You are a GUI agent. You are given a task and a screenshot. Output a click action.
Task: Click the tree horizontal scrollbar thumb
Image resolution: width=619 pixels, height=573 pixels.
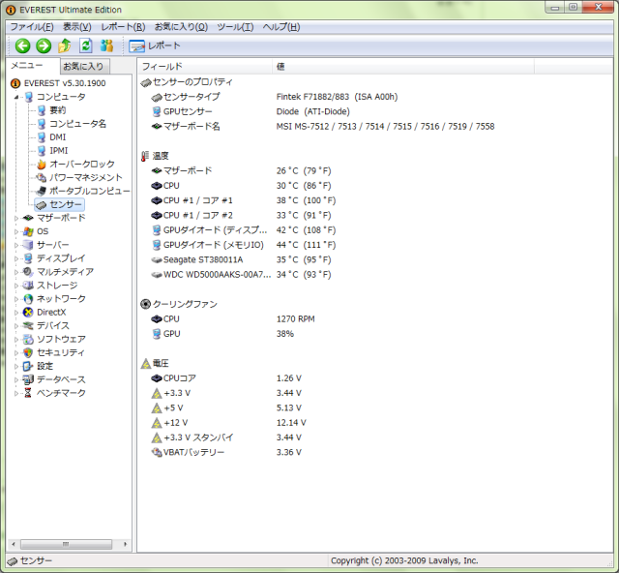tap(66, 544)
